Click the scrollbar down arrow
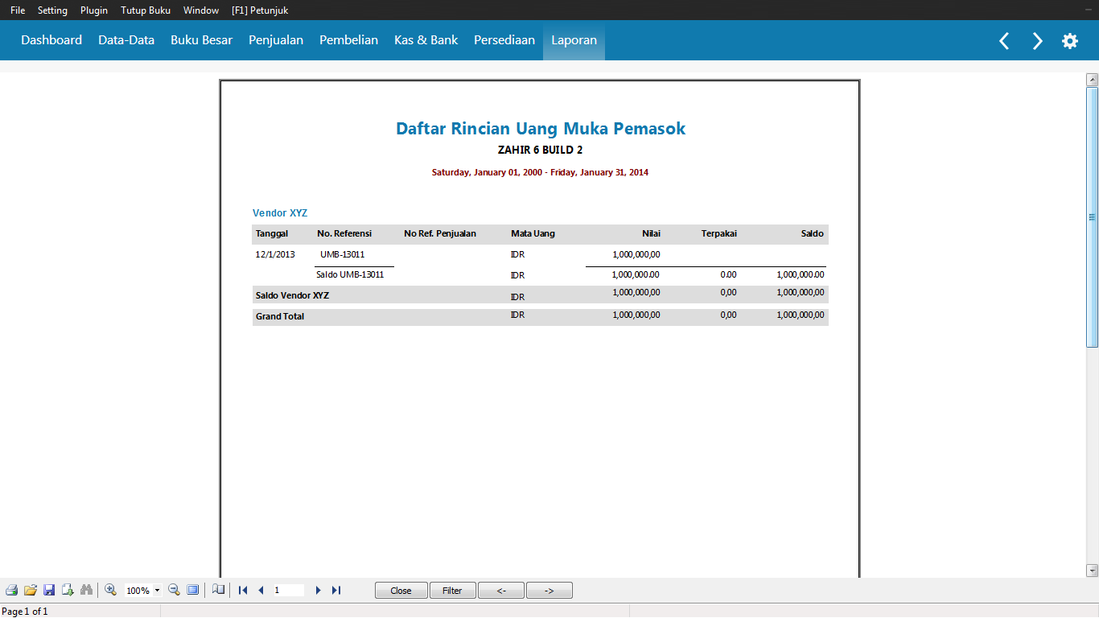This screenshot has height=618, width=1099. tap(1092, 571)
